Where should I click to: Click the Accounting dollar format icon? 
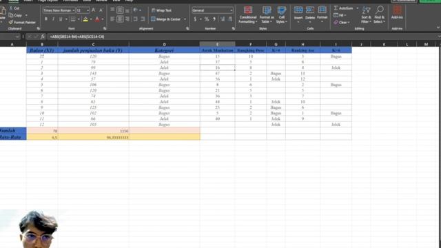(195, 19)
